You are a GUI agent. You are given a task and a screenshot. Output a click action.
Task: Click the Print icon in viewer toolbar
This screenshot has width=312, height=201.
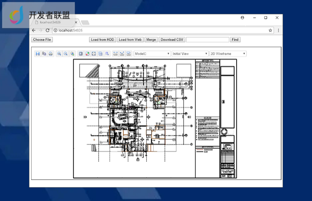(50, 54)
